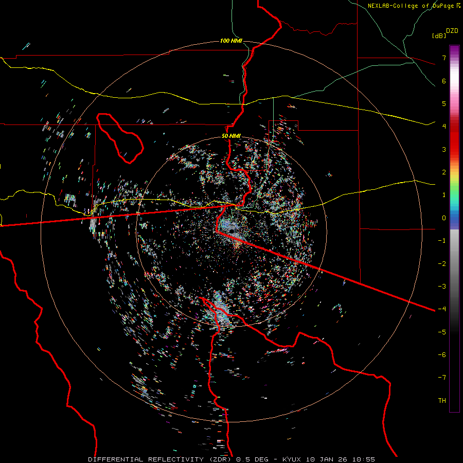Click the 7 value on the color scale
Viewport: 463px width, 463px height.
444,58
